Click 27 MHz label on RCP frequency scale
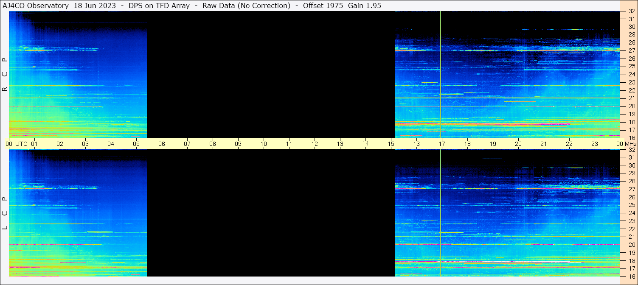 (631, 50)
